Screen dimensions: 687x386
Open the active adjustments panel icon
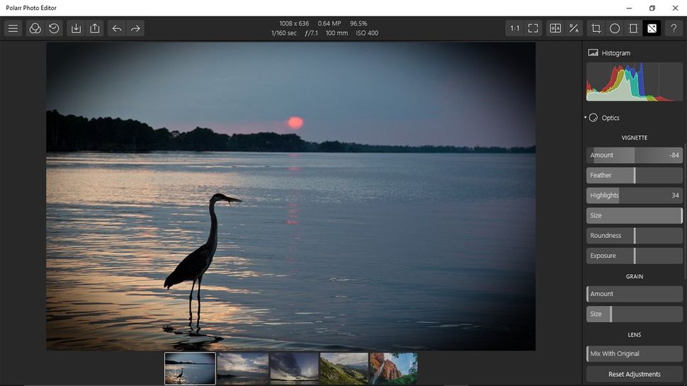pos(652,28)
